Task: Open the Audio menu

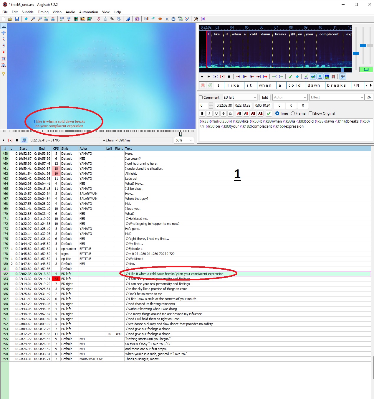Action: (70, 12)
